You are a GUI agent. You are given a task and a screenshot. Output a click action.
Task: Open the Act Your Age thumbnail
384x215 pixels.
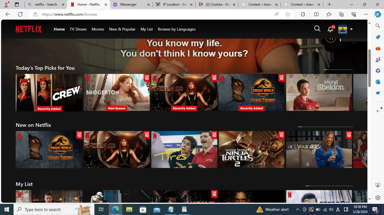tap(319, 149)
